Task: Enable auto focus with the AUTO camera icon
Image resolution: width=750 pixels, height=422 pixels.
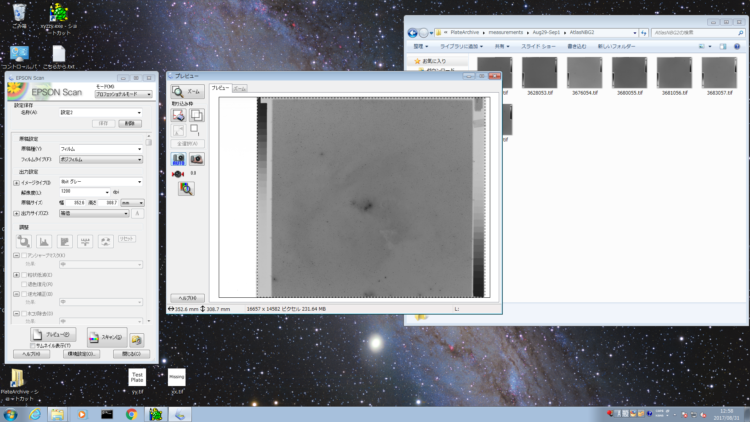Action: (x=179, y=159)
